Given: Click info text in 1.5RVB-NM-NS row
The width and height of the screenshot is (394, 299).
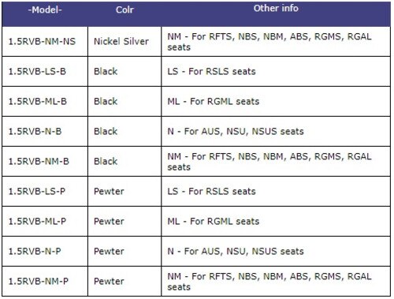Looking at the screenshot, I should [269, 42].
